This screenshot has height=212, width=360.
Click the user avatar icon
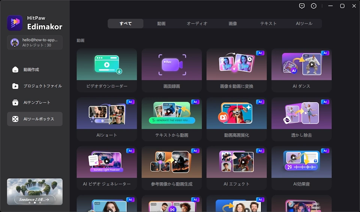pyautogui.click(x=15, y=42)
